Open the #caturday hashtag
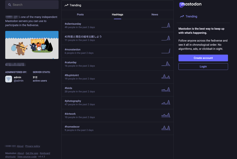The height and width of the screenshot is (159, 237). 71,62
